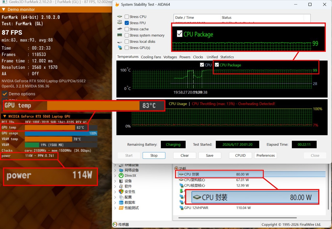Click the 配置 configuration icon in tree

tap(121, 197)
